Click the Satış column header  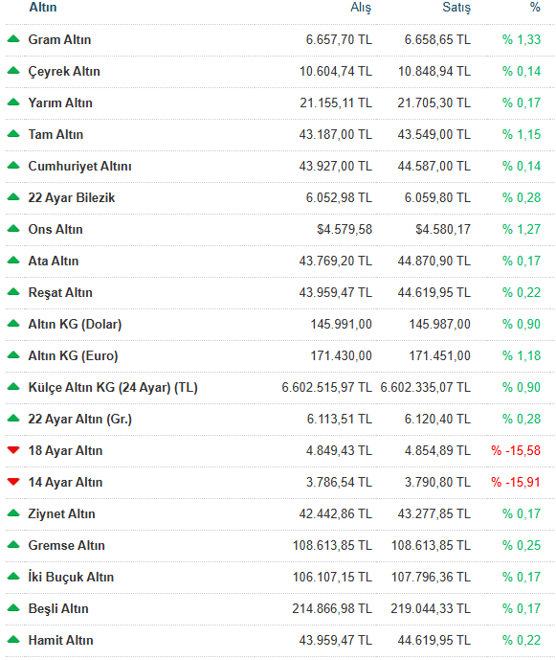point(456,8)
